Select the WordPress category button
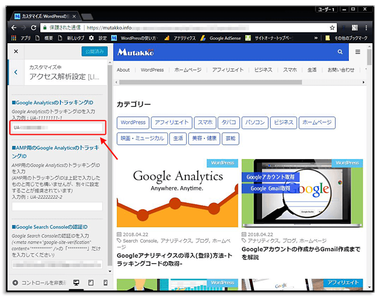The width and height of the screenshot is (380, 298). (133, 123)
